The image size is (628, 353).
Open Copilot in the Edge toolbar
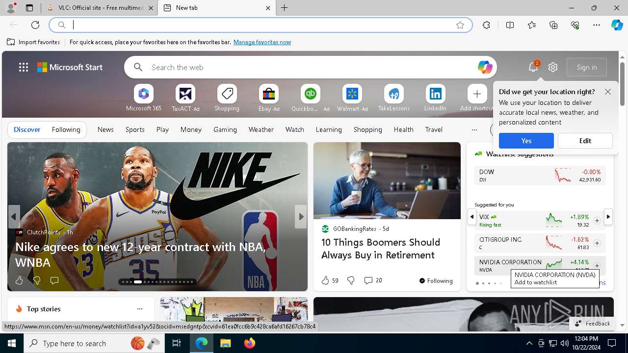[617, 25]
